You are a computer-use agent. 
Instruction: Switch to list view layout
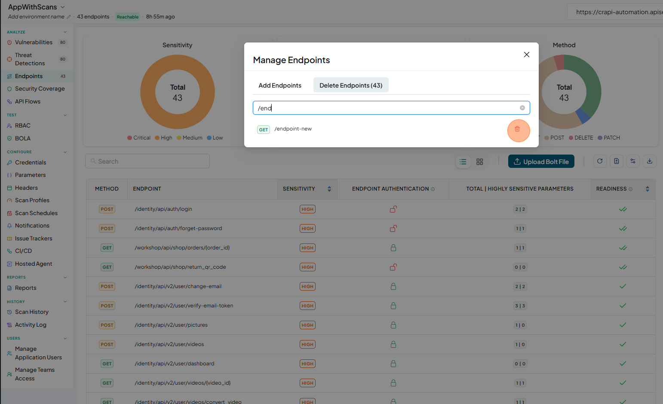[463, 162]
